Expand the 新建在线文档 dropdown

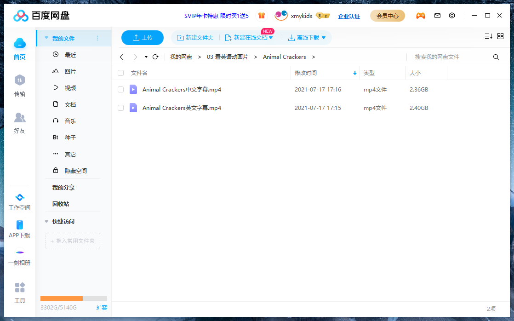pyautogui.click(x=269, y=37)
